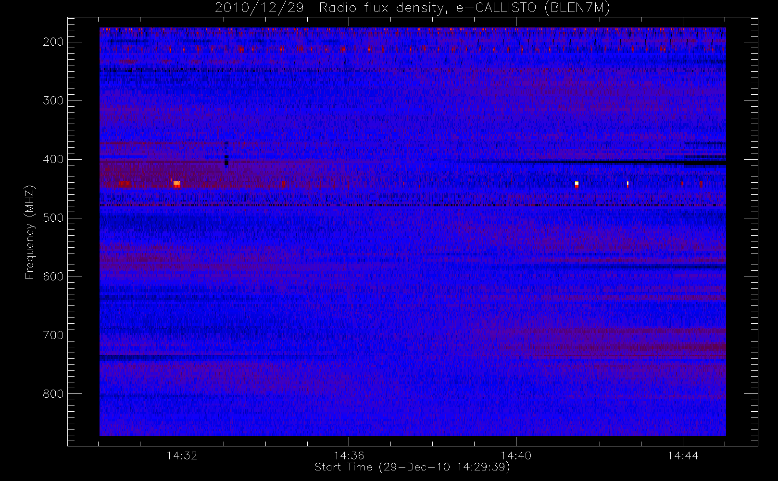Screen dimensions: 778x481
Task: Click the 14:36 time axis label
Action: 349,456
